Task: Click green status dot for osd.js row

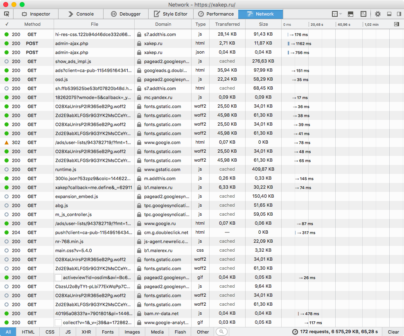Action: [x=7, y=79]
